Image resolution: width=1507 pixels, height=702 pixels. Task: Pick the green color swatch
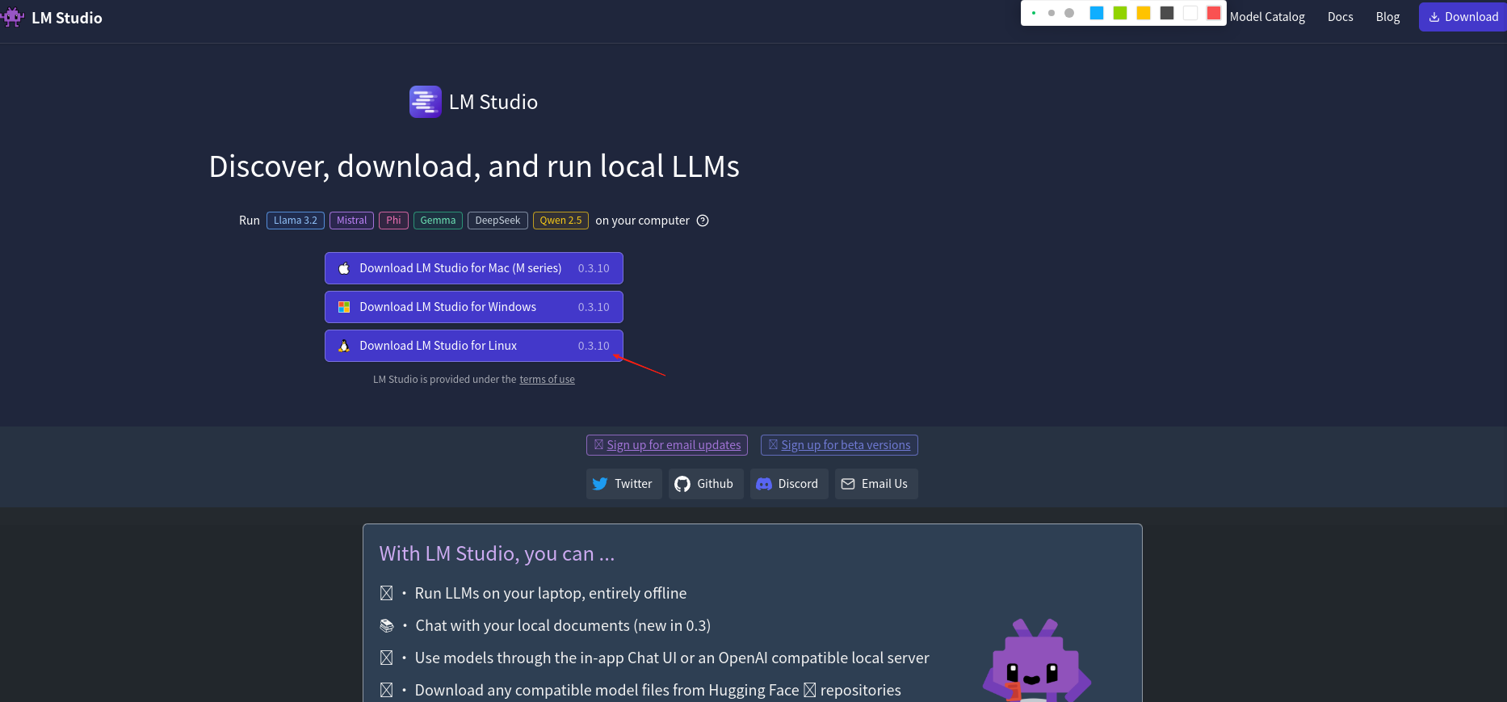(x=1120, y=13)
